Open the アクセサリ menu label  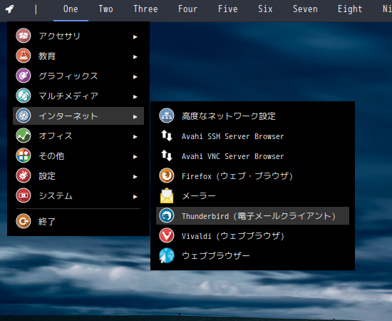59,36
